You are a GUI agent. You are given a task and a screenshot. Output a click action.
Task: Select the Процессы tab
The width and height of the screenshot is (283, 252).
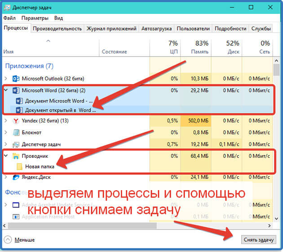click(16, 28)
